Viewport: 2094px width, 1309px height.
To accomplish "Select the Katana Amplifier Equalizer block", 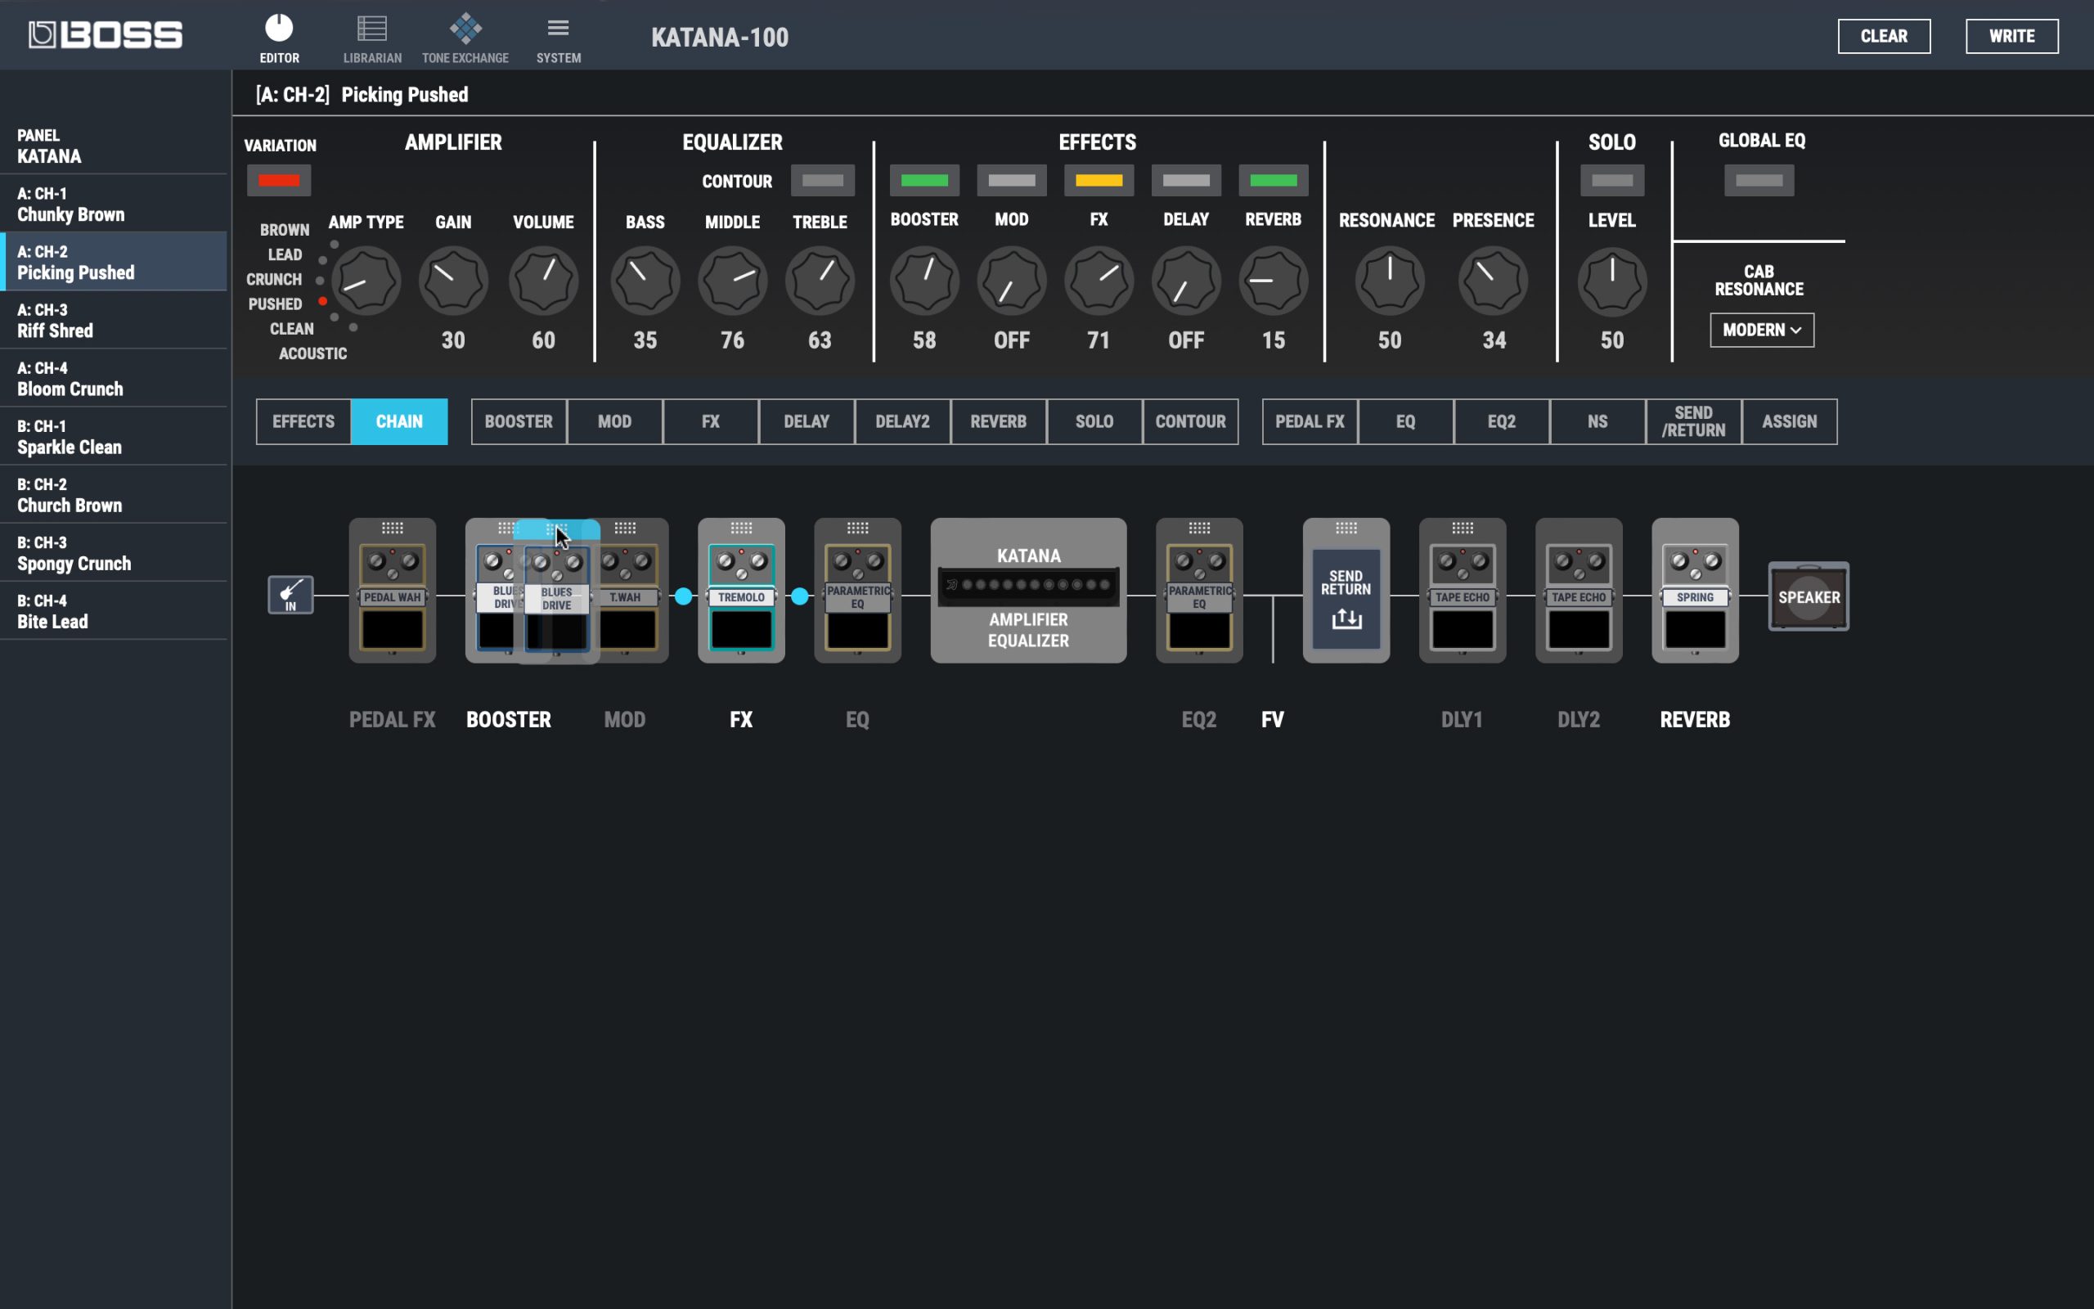I will [1028, 591].
